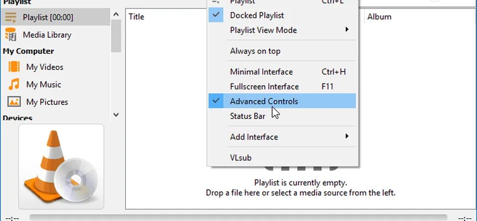
Task: Click the playback seek slider
Action: coord(238,217)
